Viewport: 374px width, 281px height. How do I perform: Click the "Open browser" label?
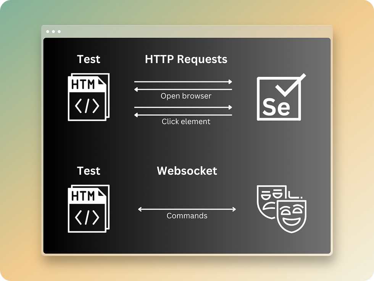(186, 96)
